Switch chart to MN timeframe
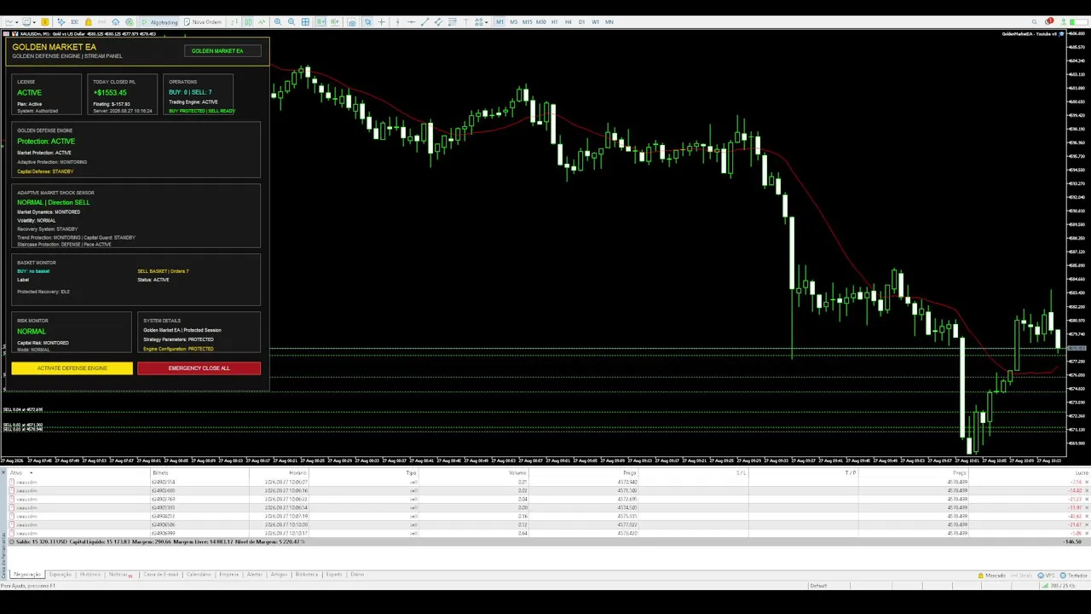The image size is (1091, 614). tap(609, 22)
